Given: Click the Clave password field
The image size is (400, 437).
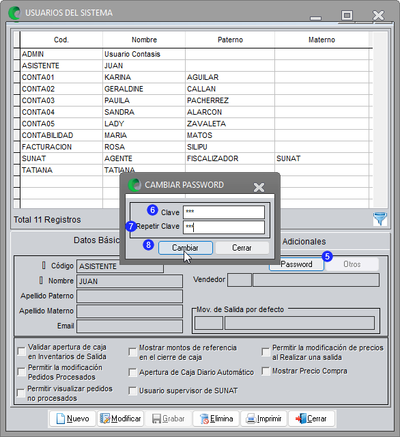Looking at the screenshot, I should click(x=224, y=212).
